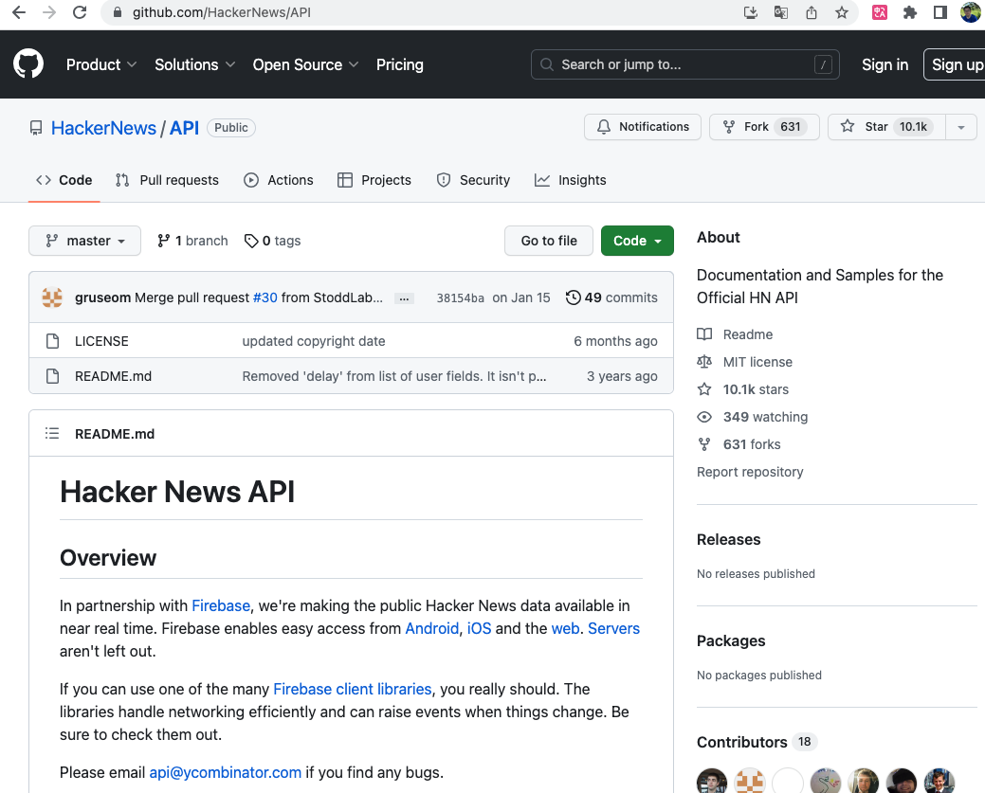Focus the Search or jump to field
This screenshot has height=793, width=985.
(x=684, y=64)
